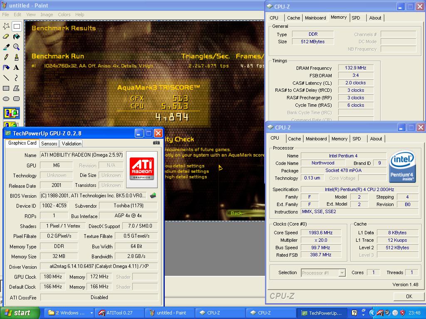
Task: Select the rectangular Select tool in Paint
Action: point(17,26)
